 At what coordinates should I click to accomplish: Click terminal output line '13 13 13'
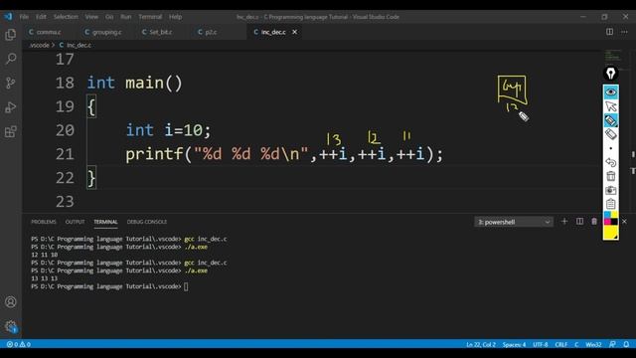pos(44,278)
